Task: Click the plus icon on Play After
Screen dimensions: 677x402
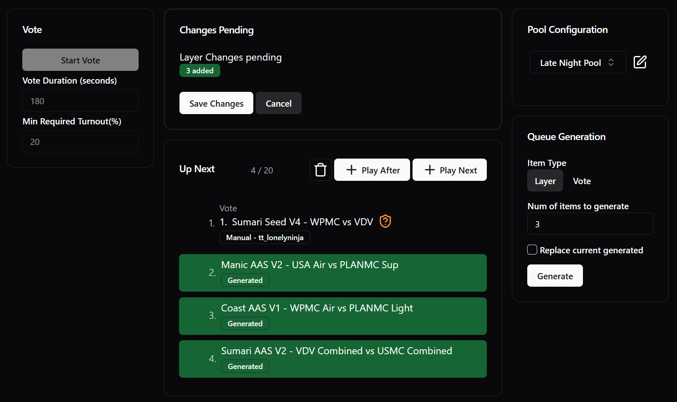Action: [x=351, y=170]
